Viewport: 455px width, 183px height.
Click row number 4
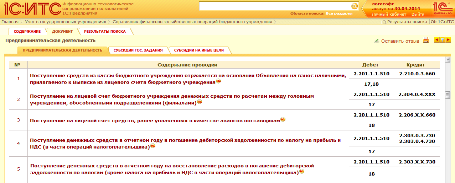19,144
